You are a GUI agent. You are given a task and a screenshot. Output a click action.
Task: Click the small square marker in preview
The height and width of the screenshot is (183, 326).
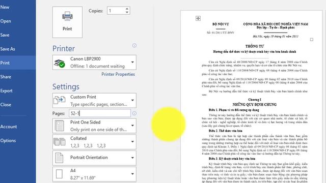(311, 40)
